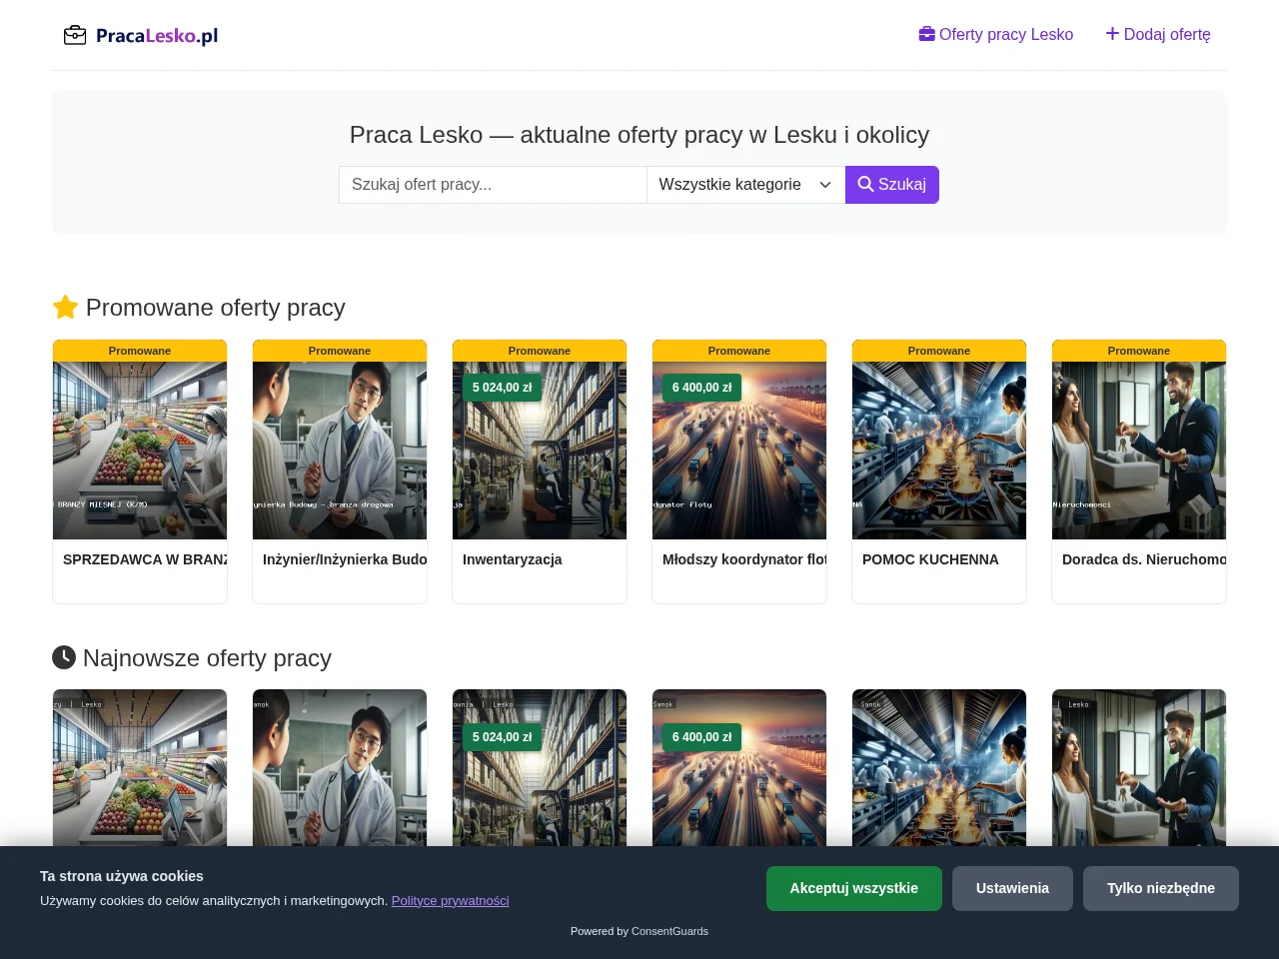Click the POMOC KUCHENNA offer title
Image resolution: width=1279 pixels, height=959 pixels.
point(930,559)
